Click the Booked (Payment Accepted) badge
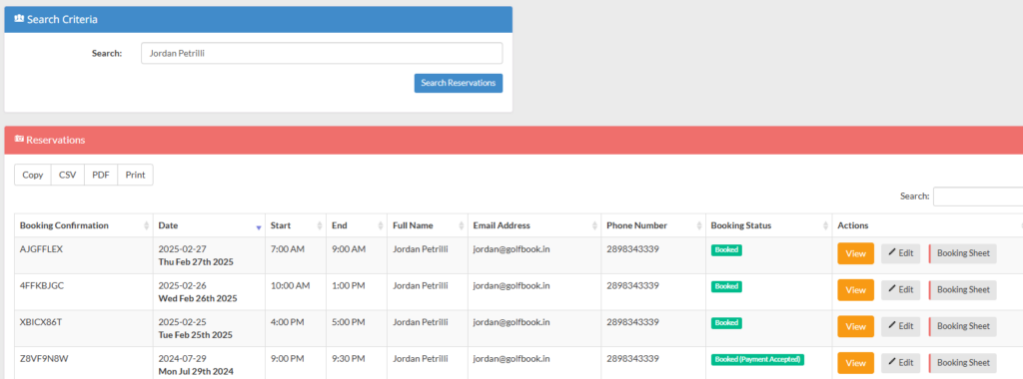 757,359
